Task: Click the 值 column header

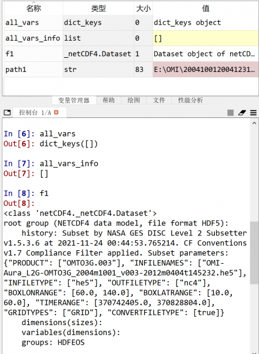Action: pyautogui.click(x=205, y=8)
